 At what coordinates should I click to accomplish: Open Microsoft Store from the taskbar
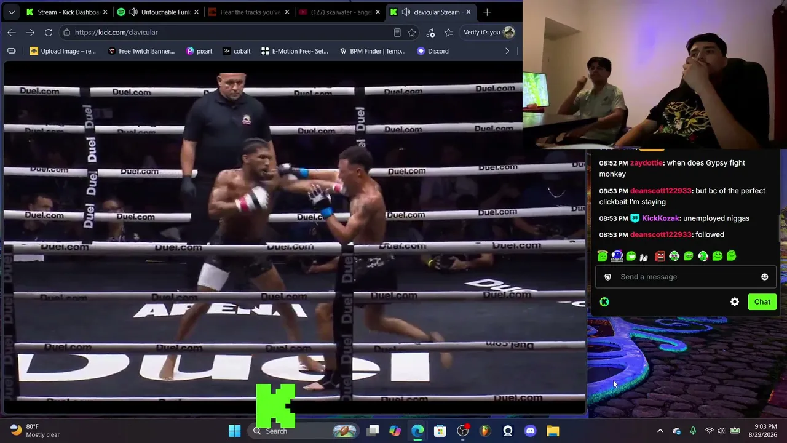pos(440,431)
